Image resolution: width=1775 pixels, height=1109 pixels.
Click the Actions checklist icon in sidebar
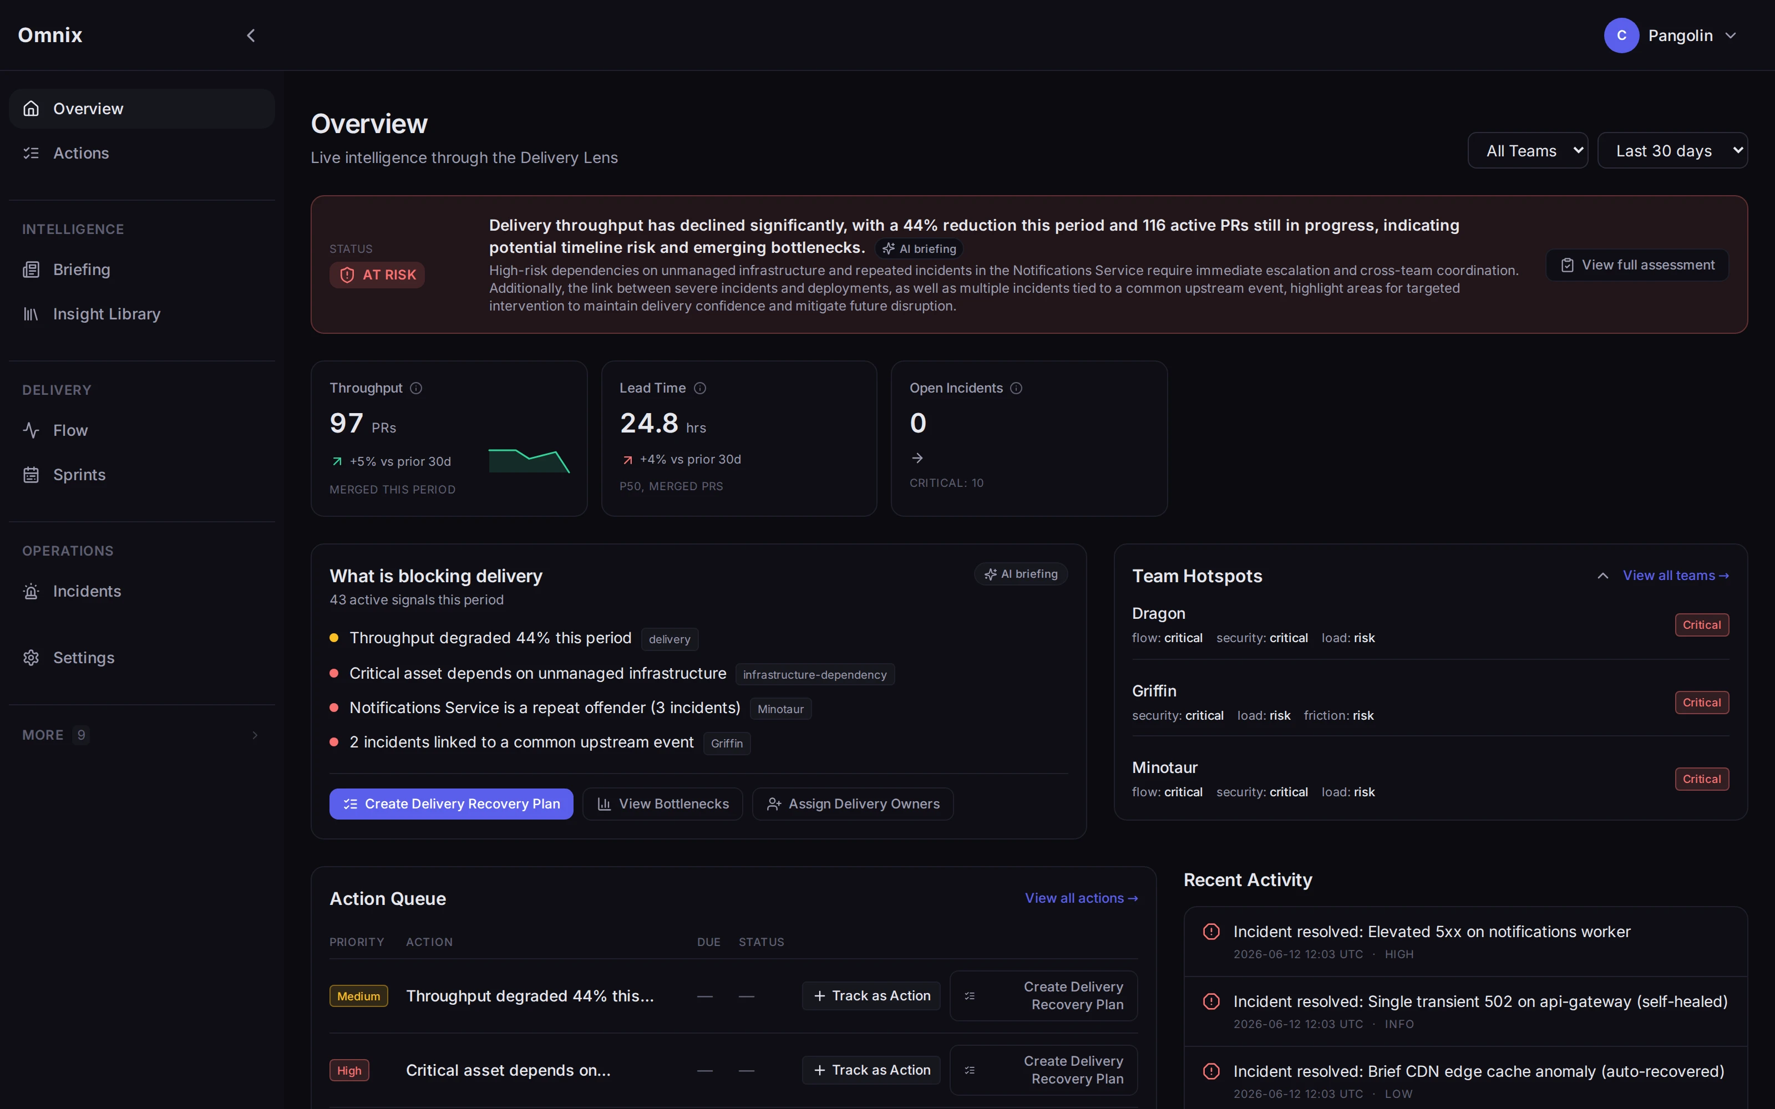coord(31,153)
